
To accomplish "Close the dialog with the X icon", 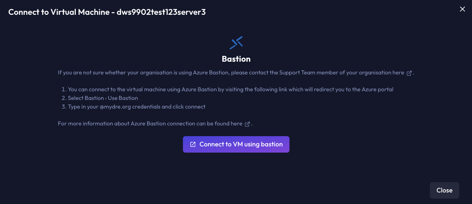I will coord(463,9).
